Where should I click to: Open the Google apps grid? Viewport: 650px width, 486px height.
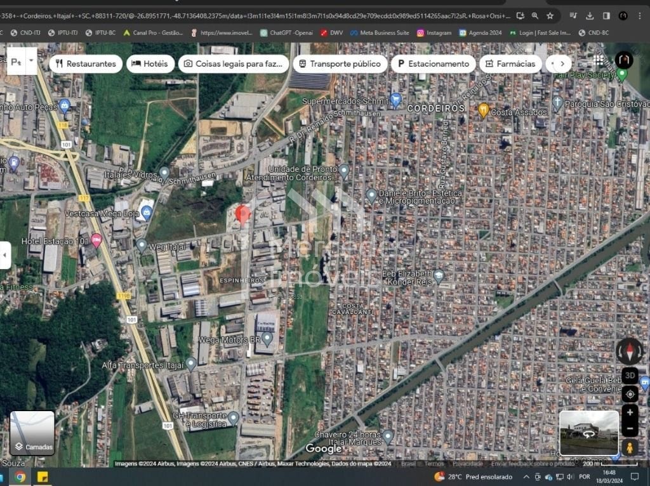coord(599,61)
